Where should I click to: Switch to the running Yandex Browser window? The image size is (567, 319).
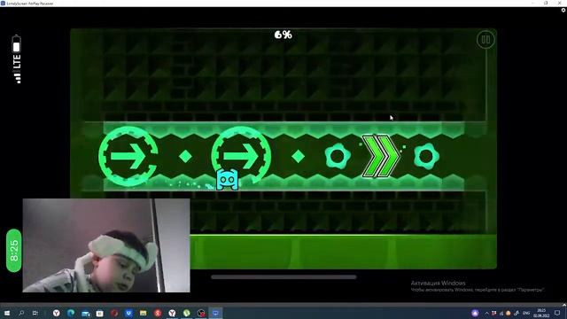(172, 313)
